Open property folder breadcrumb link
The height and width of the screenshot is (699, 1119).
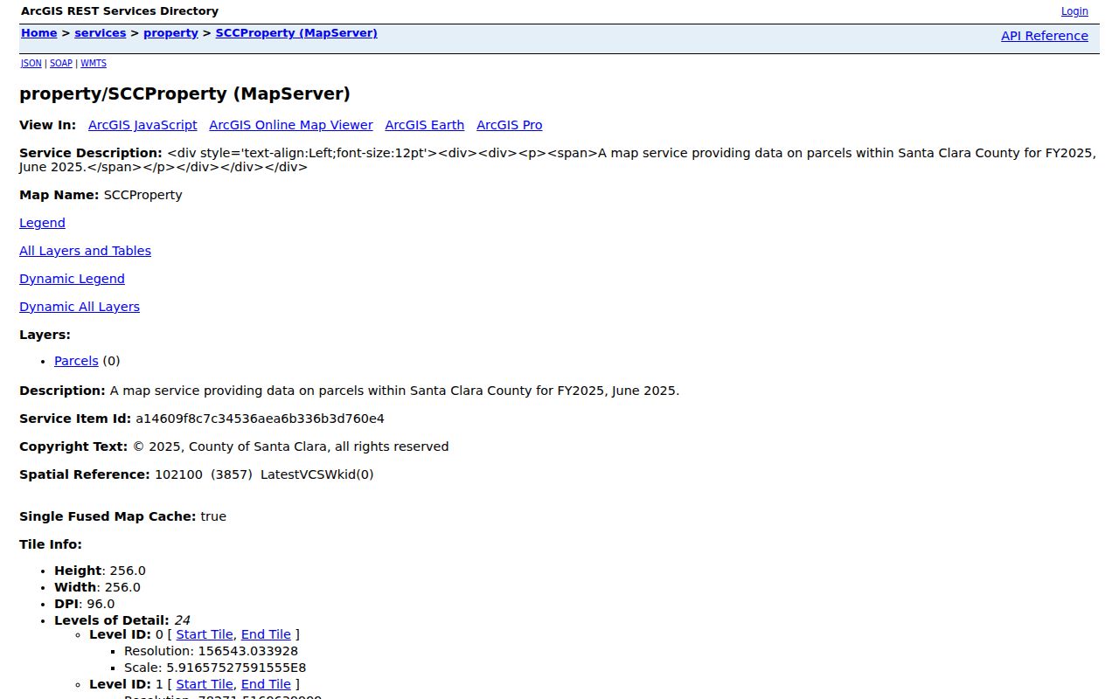[170, 33]
